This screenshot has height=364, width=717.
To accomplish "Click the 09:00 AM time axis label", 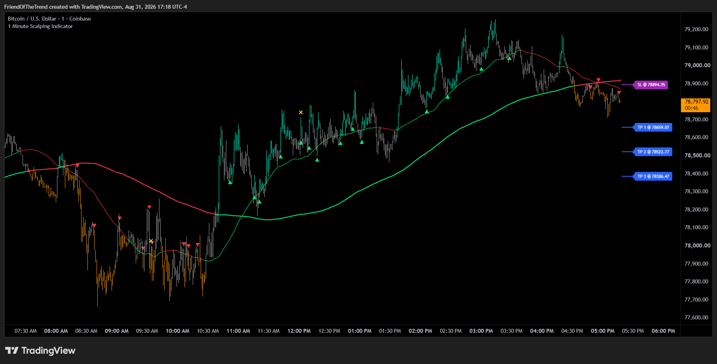I will pos(117,331).
